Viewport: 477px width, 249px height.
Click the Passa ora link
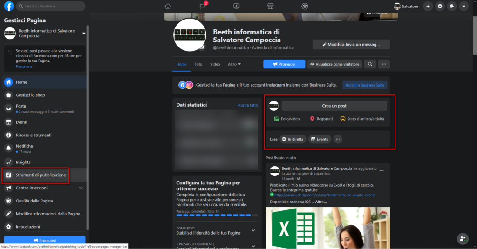pyautogui.click(x=24, y=66)
